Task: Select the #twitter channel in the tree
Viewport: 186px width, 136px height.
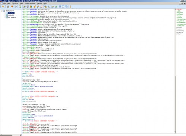Action: click(11, 13)
